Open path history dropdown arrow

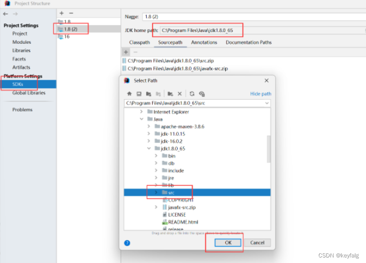(267, 103)
